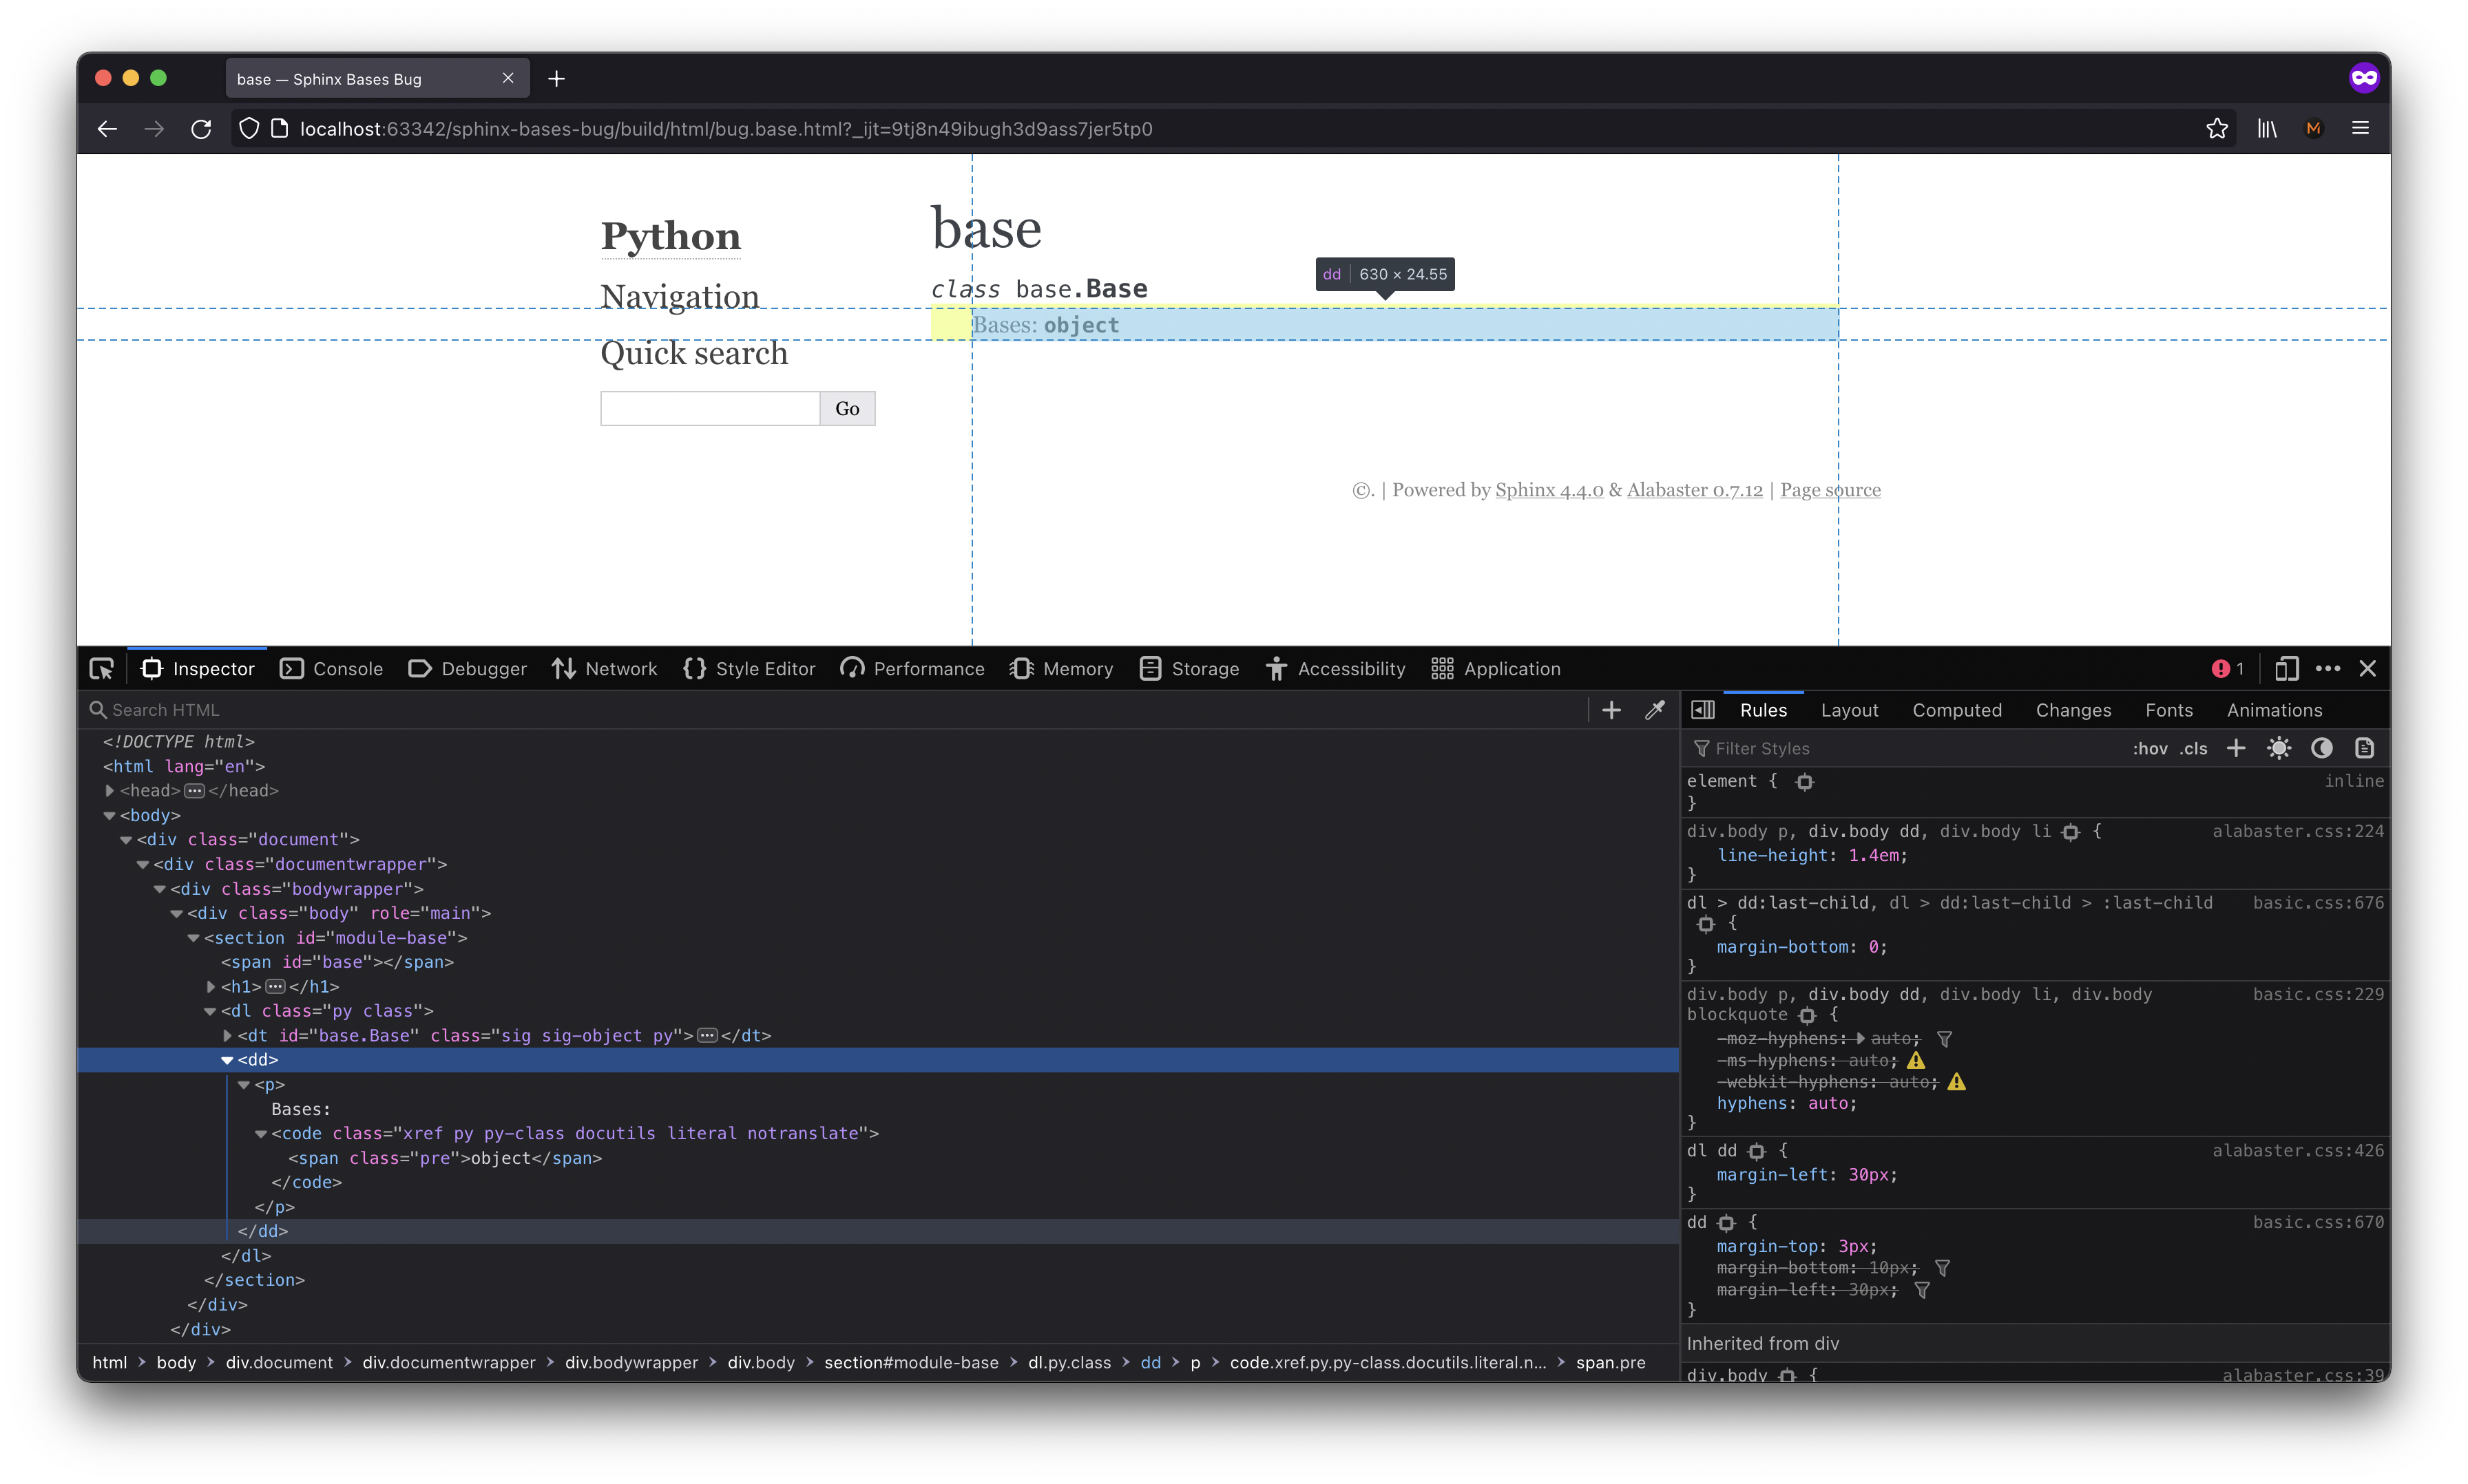The image size is (2468, 1484).
Task: Click the responsive design mode icon
Action: point(2286,669)
